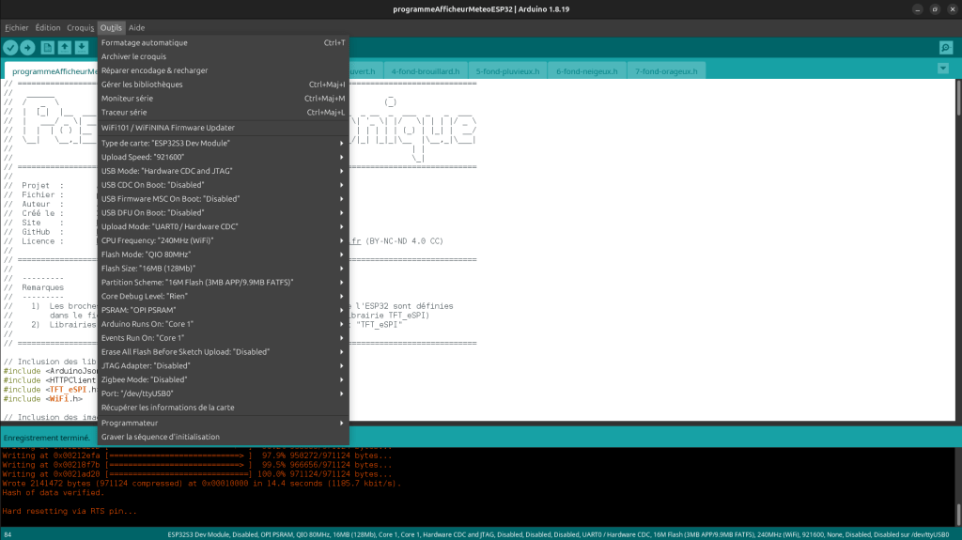
Task: Expand USB DFU On Boot submenu
Action: (x=224, y=212)
